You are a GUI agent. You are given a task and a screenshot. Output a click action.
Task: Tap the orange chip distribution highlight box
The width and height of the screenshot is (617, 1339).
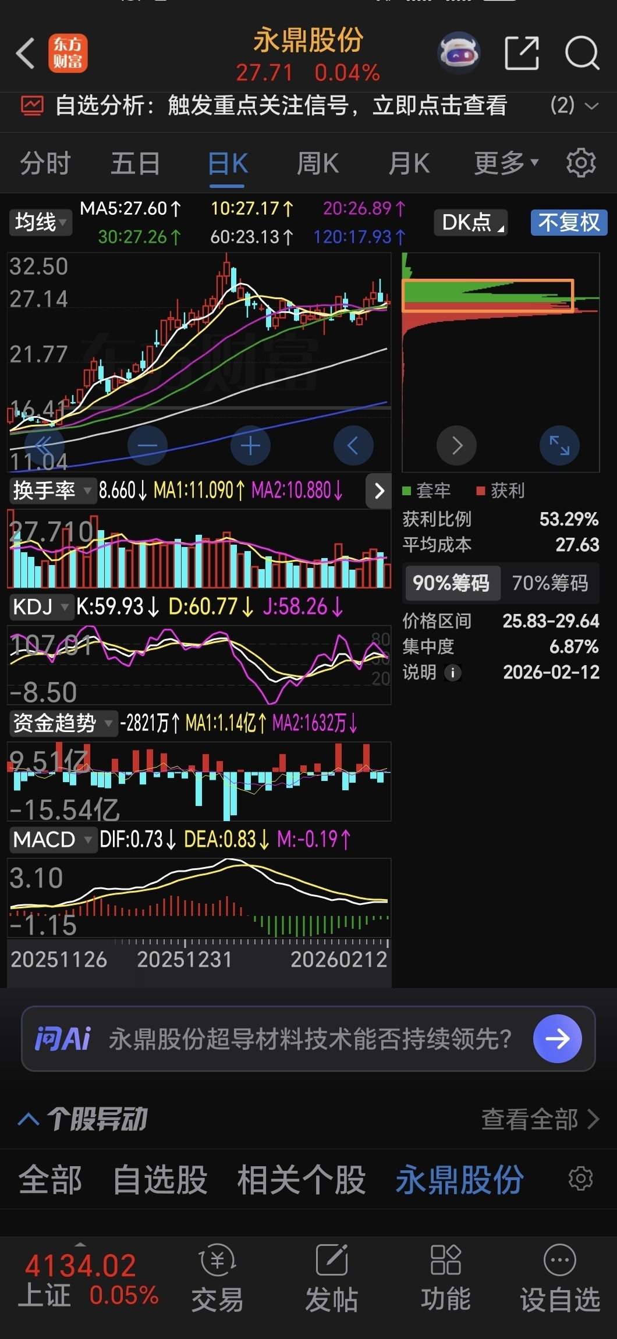[x=488, y=296]
